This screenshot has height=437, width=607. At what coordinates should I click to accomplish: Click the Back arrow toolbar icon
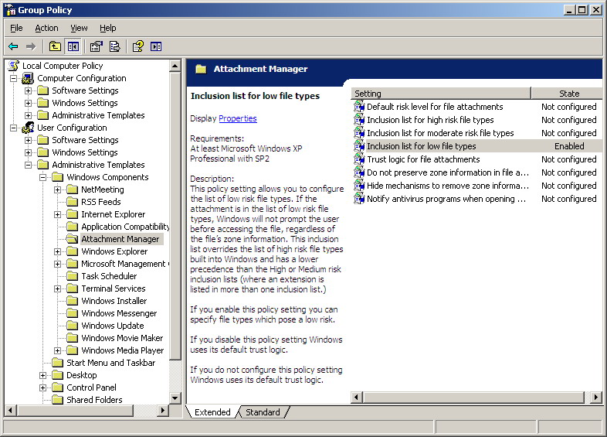click(x=13, y=46)
